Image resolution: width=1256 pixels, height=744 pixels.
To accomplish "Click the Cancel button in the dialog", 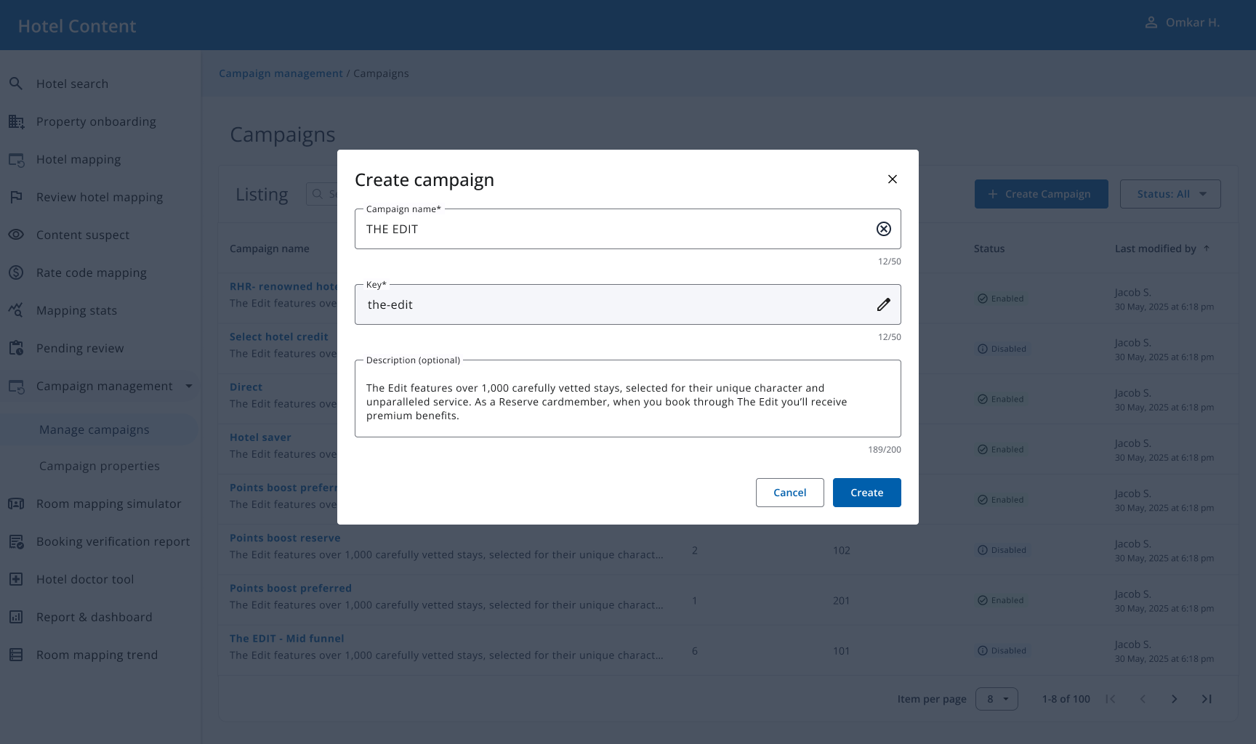I will 790,493.
